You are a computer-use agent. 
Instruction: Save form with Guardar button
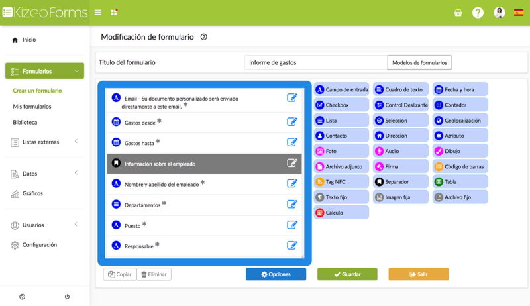[x=347, y=274]
